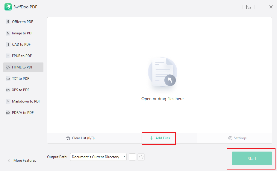This screenshot has height=171, width=277.
Task: Open the output folder icon
Action: (x=141, y=157)
